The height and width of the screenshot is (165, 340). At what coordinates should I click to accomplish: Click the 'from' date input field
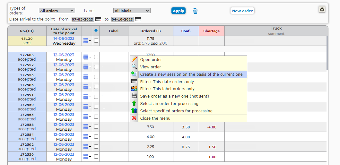pyautogui.click(x=83, y=19)
